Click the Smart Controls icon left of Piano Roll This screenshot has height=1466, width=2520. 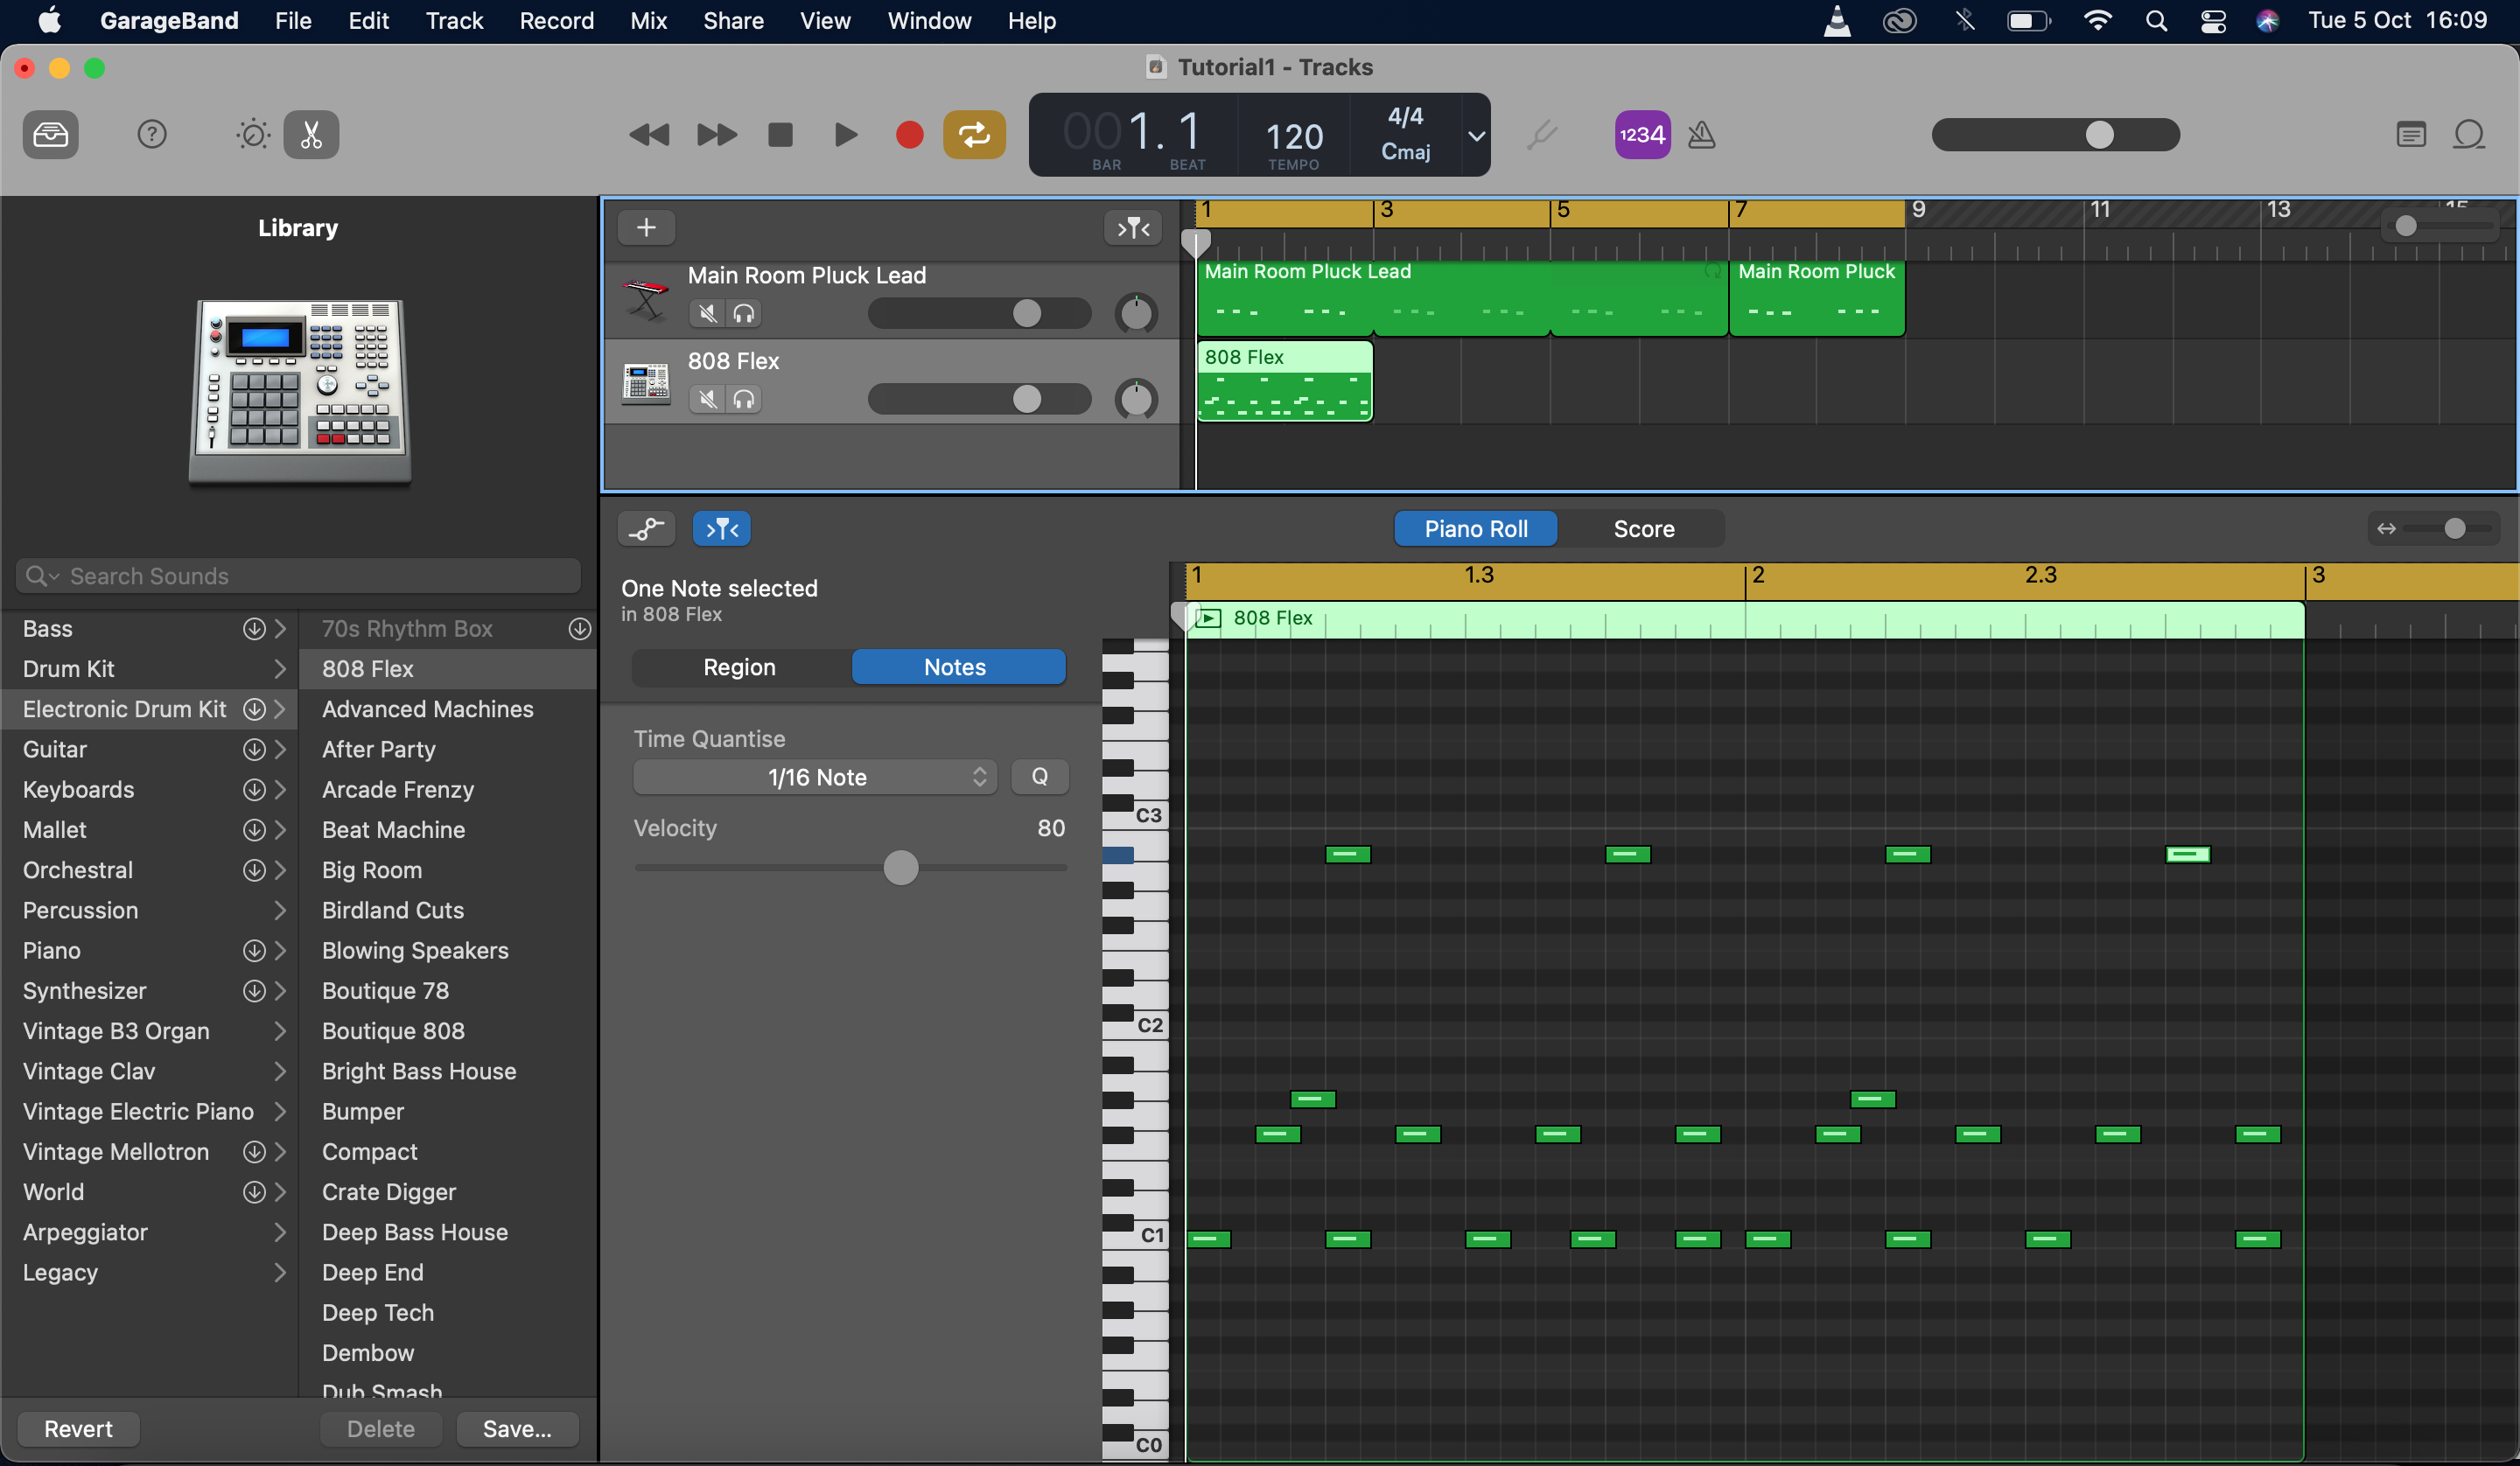point(646,529)
